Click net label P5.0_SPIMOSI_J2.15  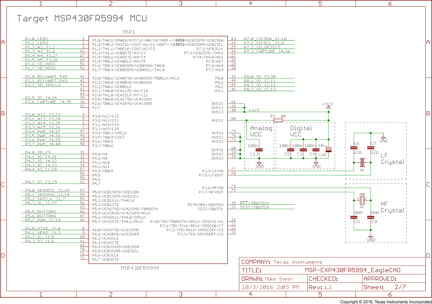pyautogui.click(x=47, y=191)
